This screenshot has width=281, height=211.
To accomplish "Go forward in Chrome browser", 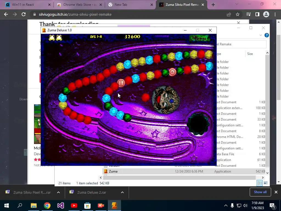I will [x=15, y=14].
